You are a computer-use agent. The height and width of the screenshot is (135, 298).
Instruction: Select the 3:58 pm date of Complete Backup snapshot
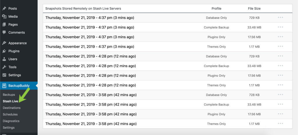click(91, 104)
